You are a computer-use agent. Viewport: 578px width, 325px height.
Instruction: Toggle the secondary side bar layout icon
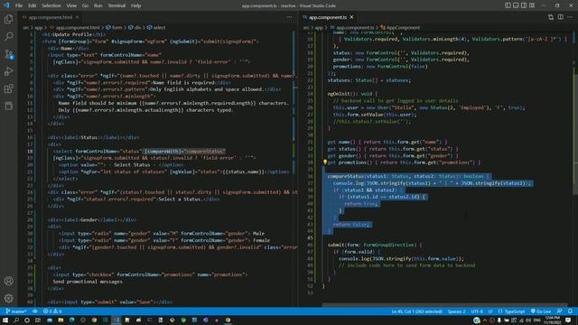(x=524, y=5)
